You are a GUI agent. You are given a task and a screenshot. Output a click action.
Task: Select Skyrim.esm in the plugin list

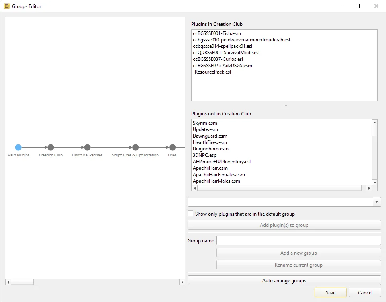[x=205, y=123]
